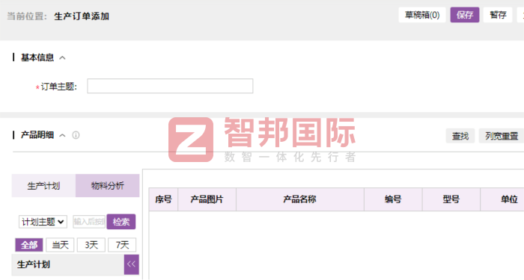Screen dimensions: 524x280
Task: Switch to the 物料分析 tab
Action: pos(107,186)
